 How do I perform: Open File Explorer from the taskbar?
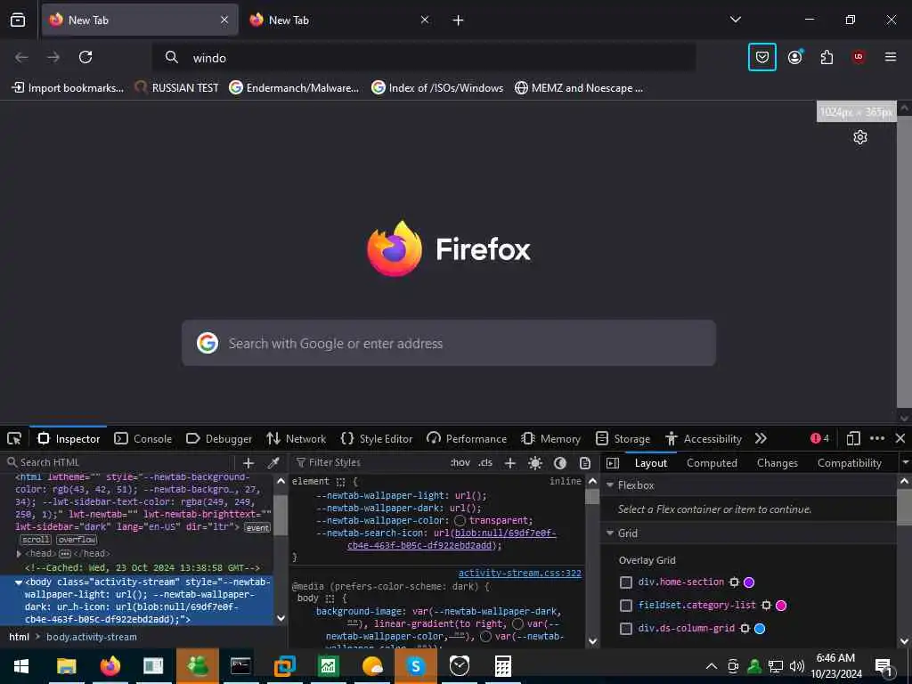[x=66, y=666]
